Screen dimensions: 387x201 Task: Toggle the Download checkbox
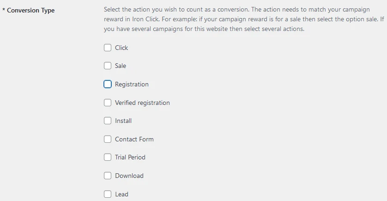108,176
